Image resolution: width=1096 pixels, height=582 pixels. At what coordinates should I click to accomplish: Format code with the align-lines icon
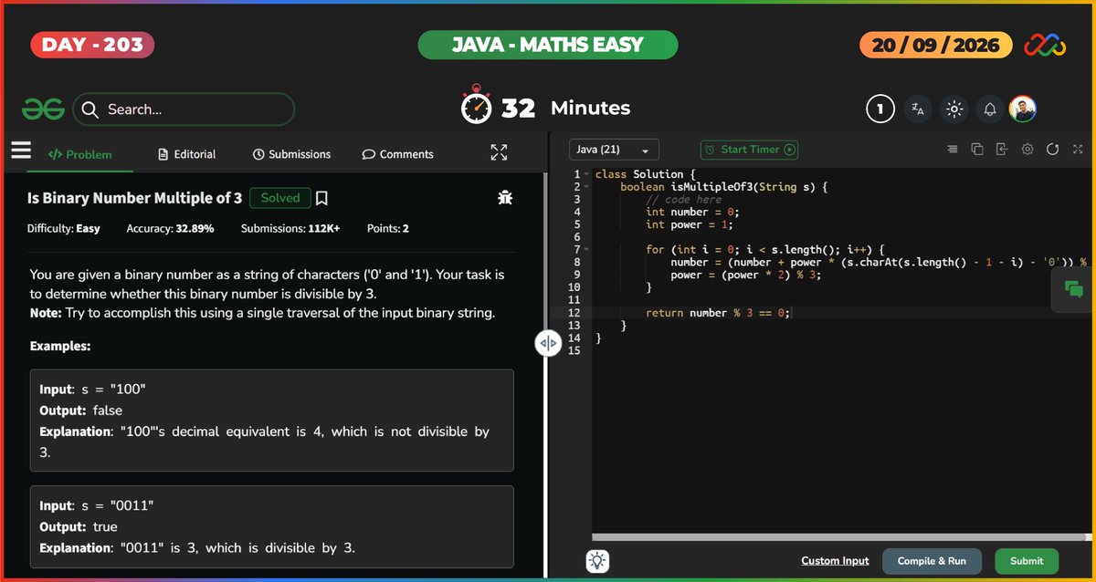pos(952,149)
